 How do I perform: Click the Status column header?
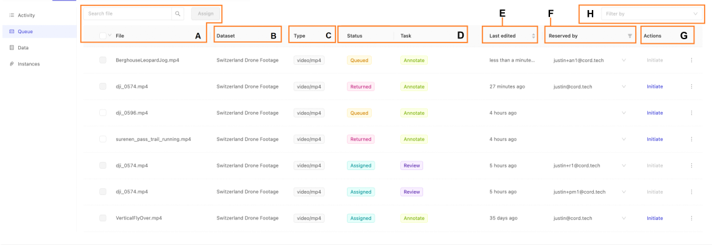(x=354, y=35)
